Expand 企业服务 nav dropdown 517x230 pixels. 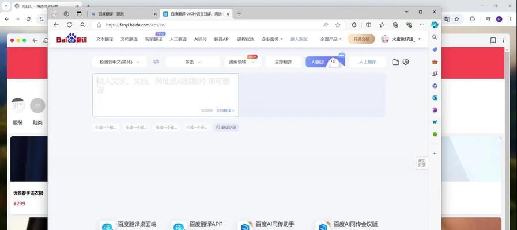pos(272,39)
